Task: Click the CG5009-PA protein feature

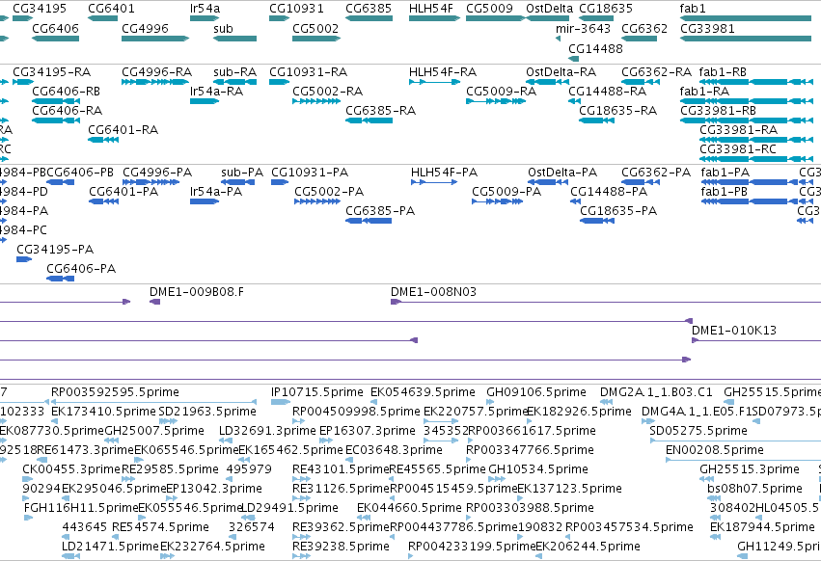Action: [498, 201]
